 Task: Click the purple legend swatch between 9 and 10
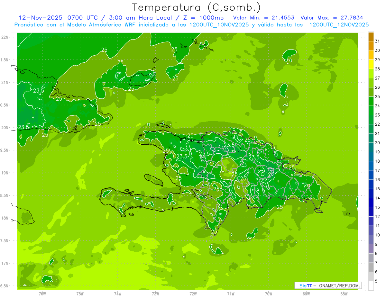point(371,240)
